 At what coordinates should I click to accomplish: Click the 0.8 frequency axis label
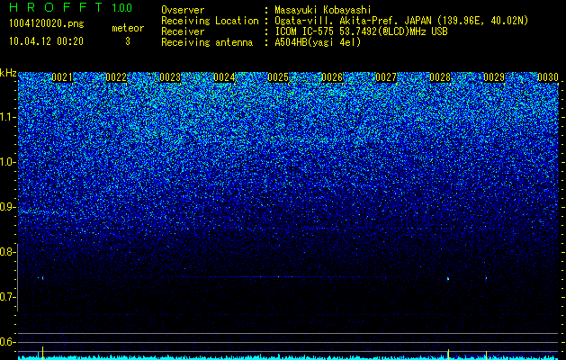click(6, 252)
